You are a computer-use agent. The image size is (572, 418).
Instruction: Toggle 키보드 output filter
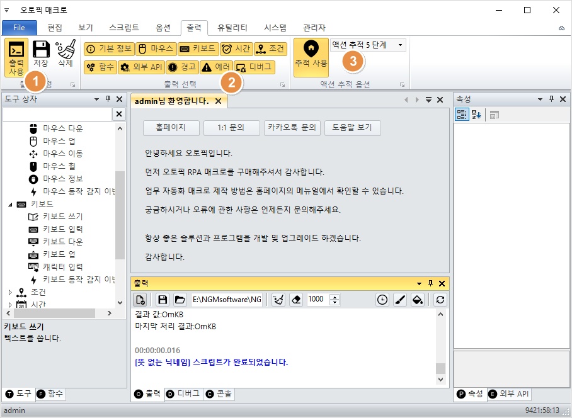pyautogui.click(x=198, y=49)
